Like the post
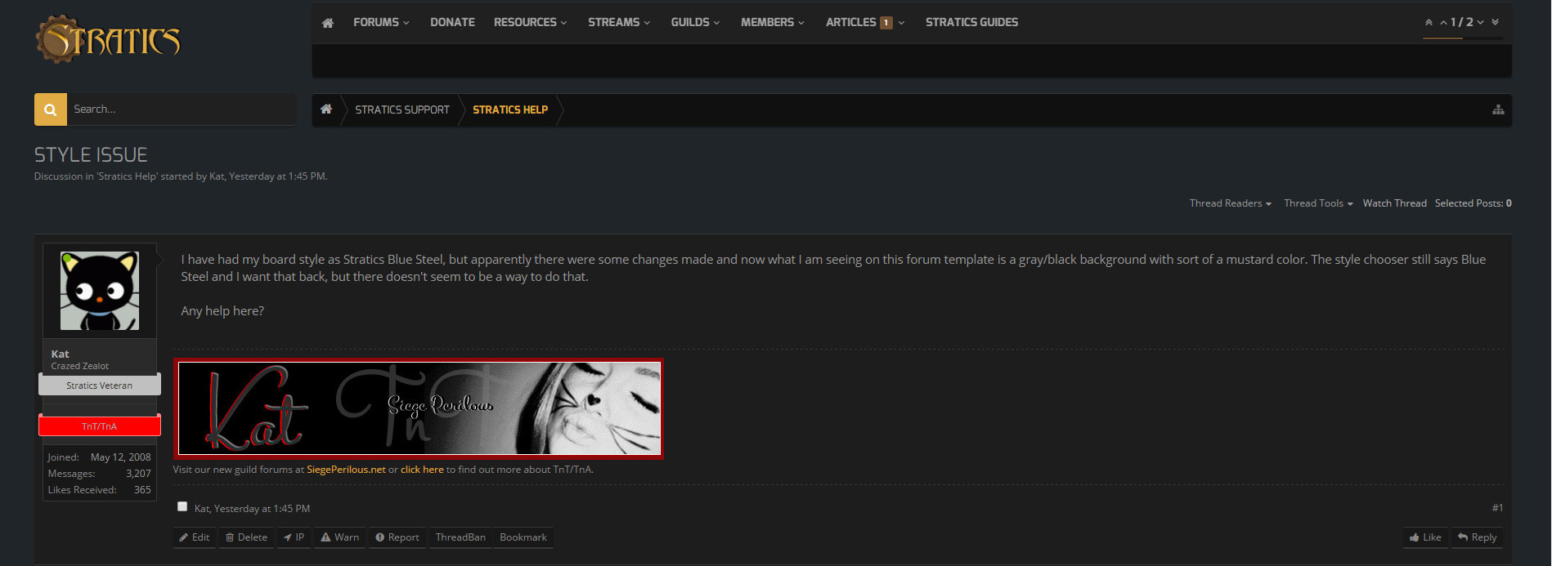 click(x=1425, y=537)
